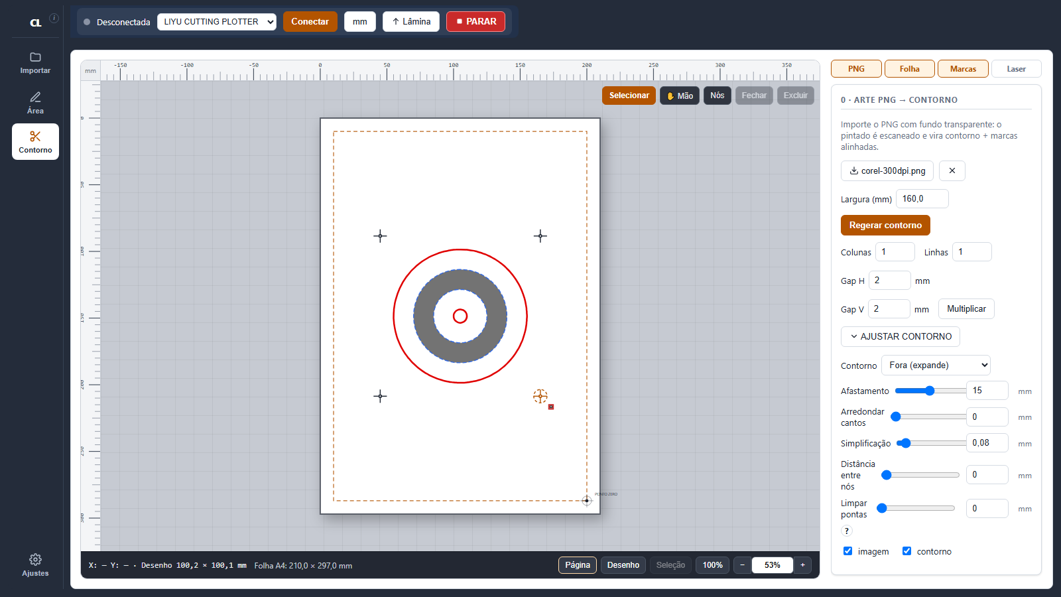Switch to the Folha tab
The height and width of the screenshot is (597, 1061).
coord(910,69)
